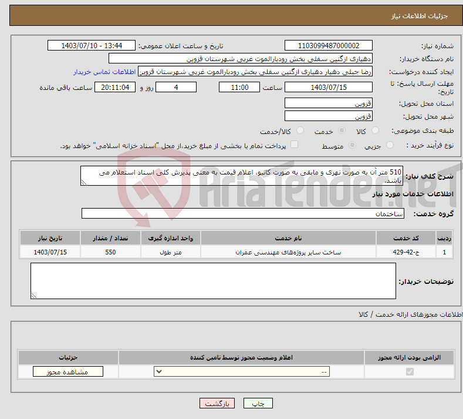
Task: Click the بازگشت back button
Action: click(x=217, y=403)
